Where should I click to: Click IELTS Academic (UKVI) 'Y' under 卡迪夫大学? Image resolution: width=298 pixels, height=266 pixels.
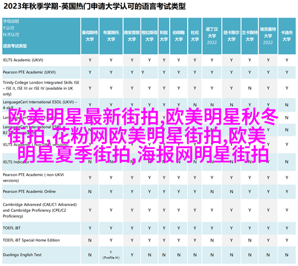tap(287, 60)
